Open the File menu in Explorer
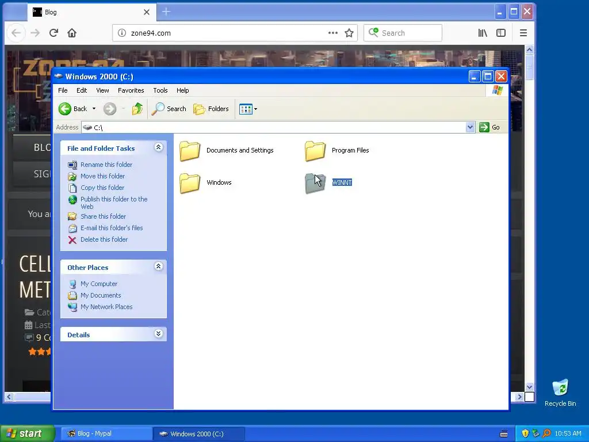 click(63, 90)
